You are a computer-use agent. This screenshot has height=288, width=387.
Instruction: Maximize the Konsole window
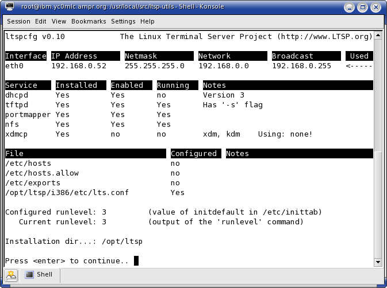coord(363,7)
